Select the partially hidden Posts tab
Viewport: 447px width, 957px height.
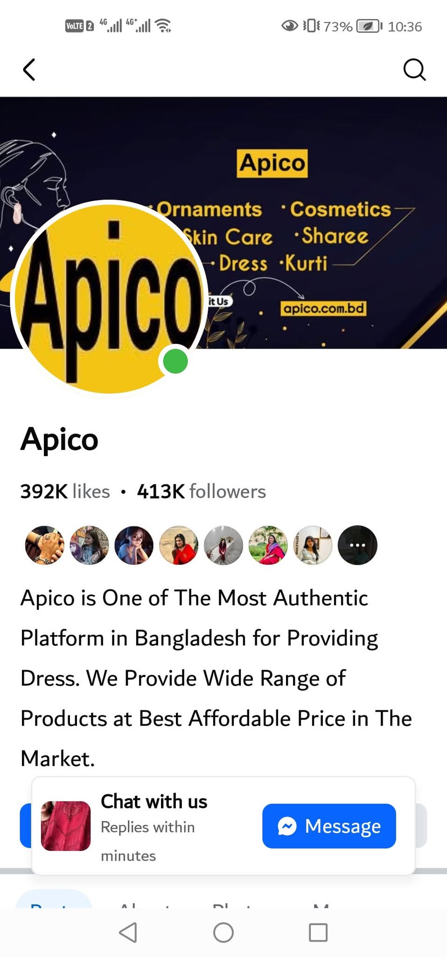(54, 899)
